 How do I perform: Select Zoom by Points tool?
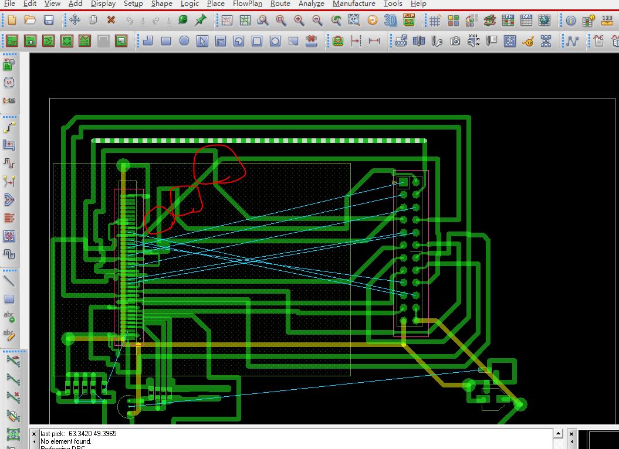[x=263, y=20]
